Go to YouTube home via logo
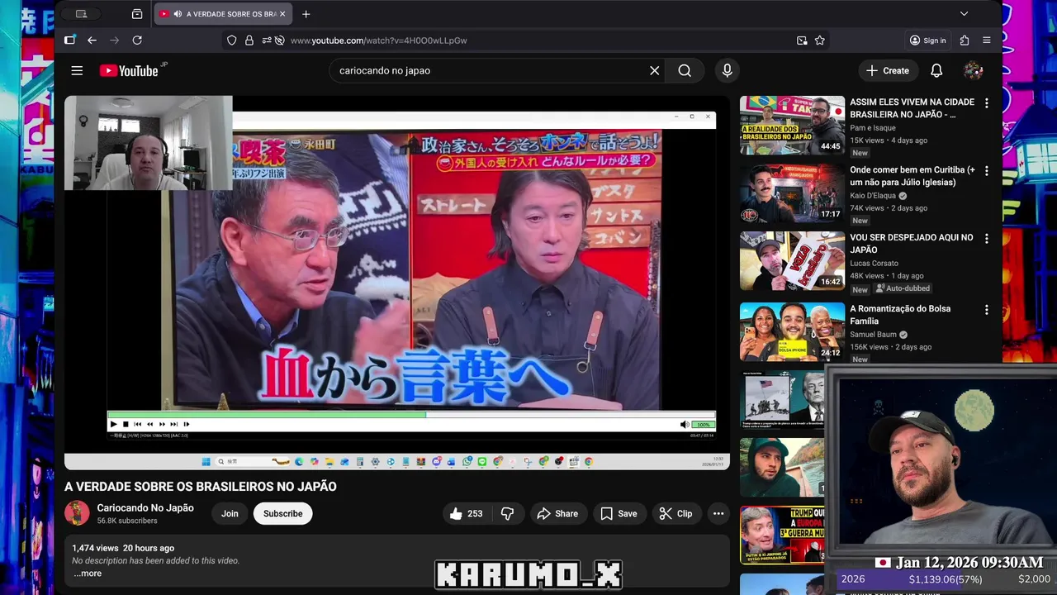Image resolution: width=1057 pixels, height=595 pixels. [129, 70]
